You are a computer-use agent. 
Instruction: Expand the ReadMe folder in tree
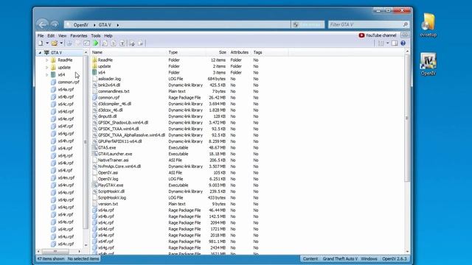tap(47, 60)
